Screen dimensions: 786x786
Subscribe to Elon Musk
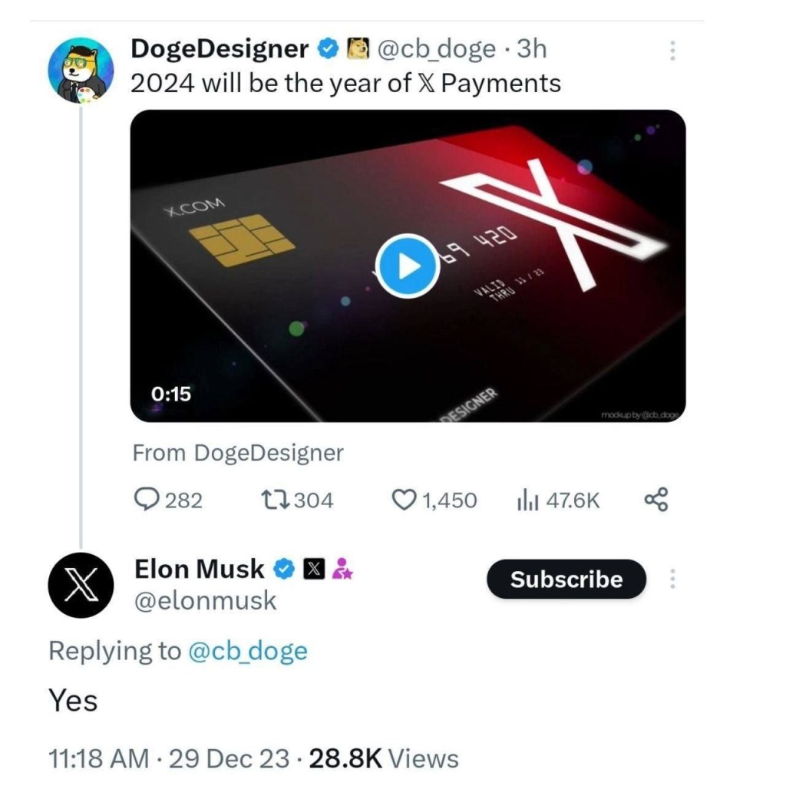coord(566,580)
